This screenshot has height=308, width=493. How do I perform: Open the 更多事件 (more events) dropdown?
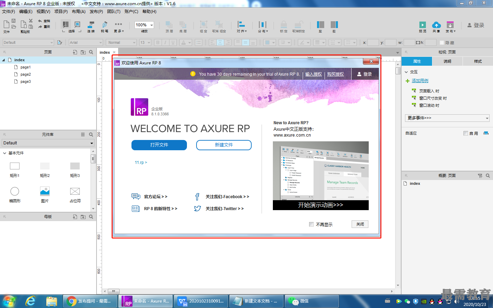click(447, 118)
